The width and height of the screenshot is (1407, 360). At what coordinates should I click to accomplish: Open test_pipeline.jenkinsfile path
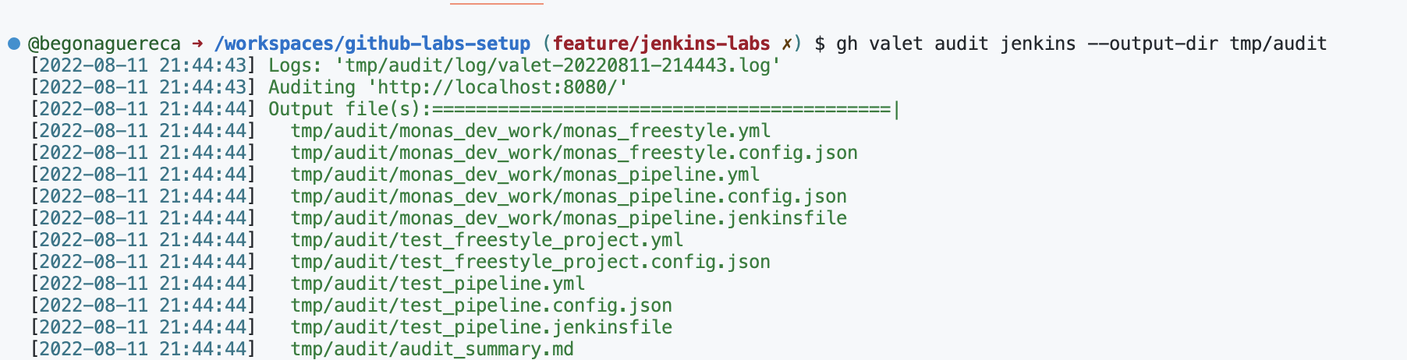click(x=481, y=327)
